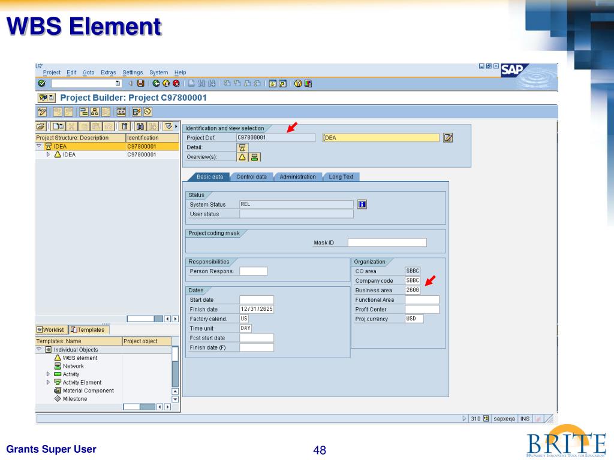Click the Functional Area input field
The width and height of the screenshot is (614, 460).
[422, 300]
